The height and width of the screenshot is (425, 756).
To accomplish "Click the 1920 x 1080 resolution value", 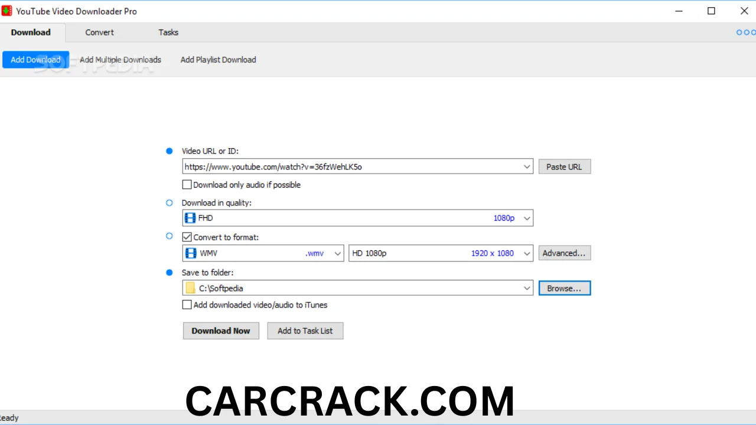I will click(x=493, y=253).
